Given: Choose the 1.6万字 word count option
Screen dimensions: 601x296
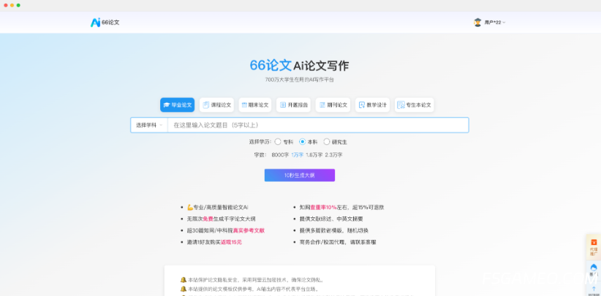Looking at the screenshot, I should (314, 155).
